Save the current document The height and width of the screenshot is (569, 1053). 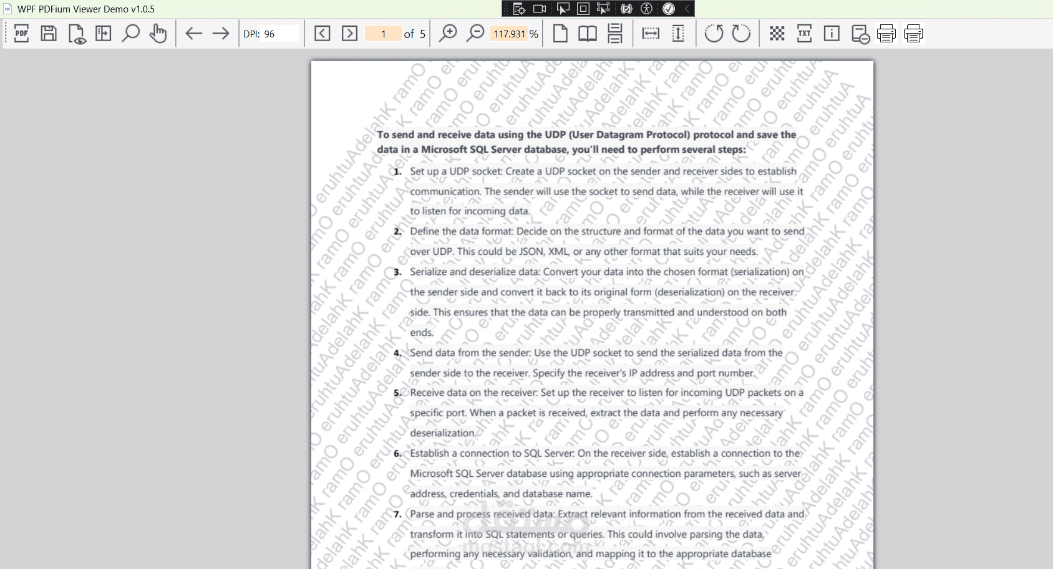[48, 34]
